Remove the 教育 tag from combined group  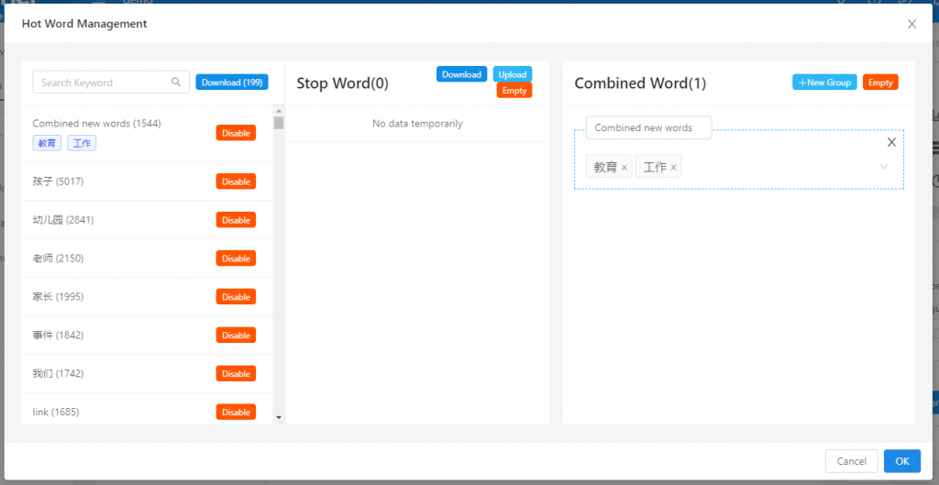point(624,168)
